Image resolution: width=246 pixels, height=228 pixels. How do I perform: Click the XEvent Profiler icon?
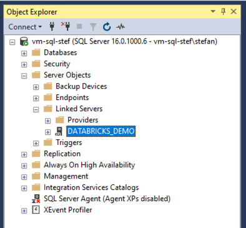(36, 210)
